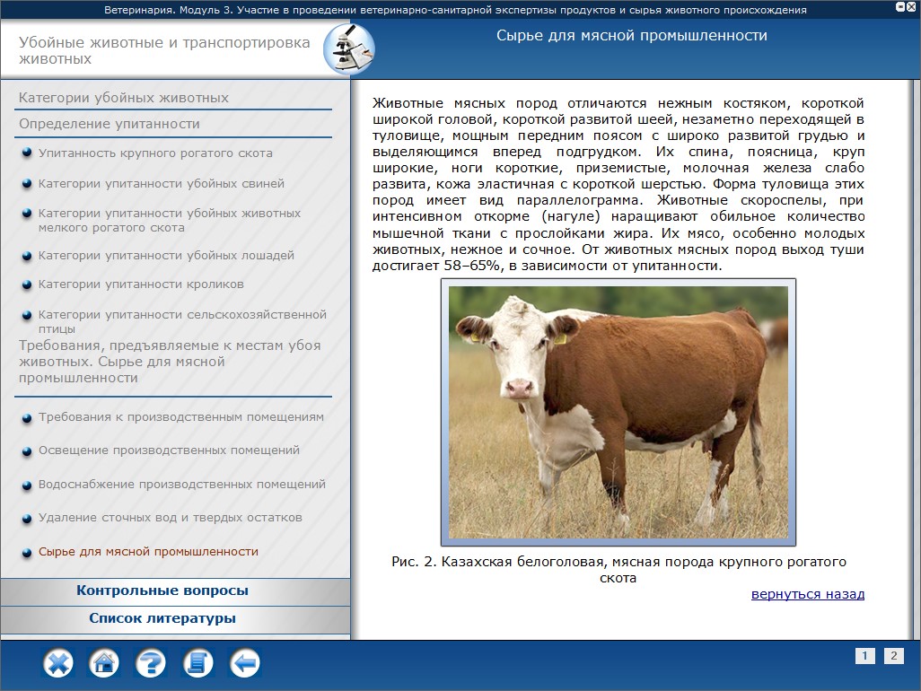Open the Список литературы tab
This screenshot has width=921, height=691.
(162, 618)
